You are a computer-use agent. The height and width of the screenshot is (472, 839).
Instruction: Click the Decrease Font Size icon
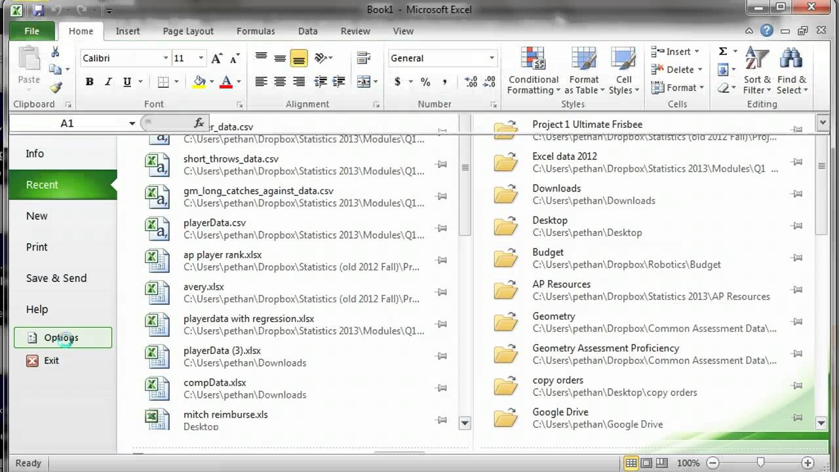(234, 58)
